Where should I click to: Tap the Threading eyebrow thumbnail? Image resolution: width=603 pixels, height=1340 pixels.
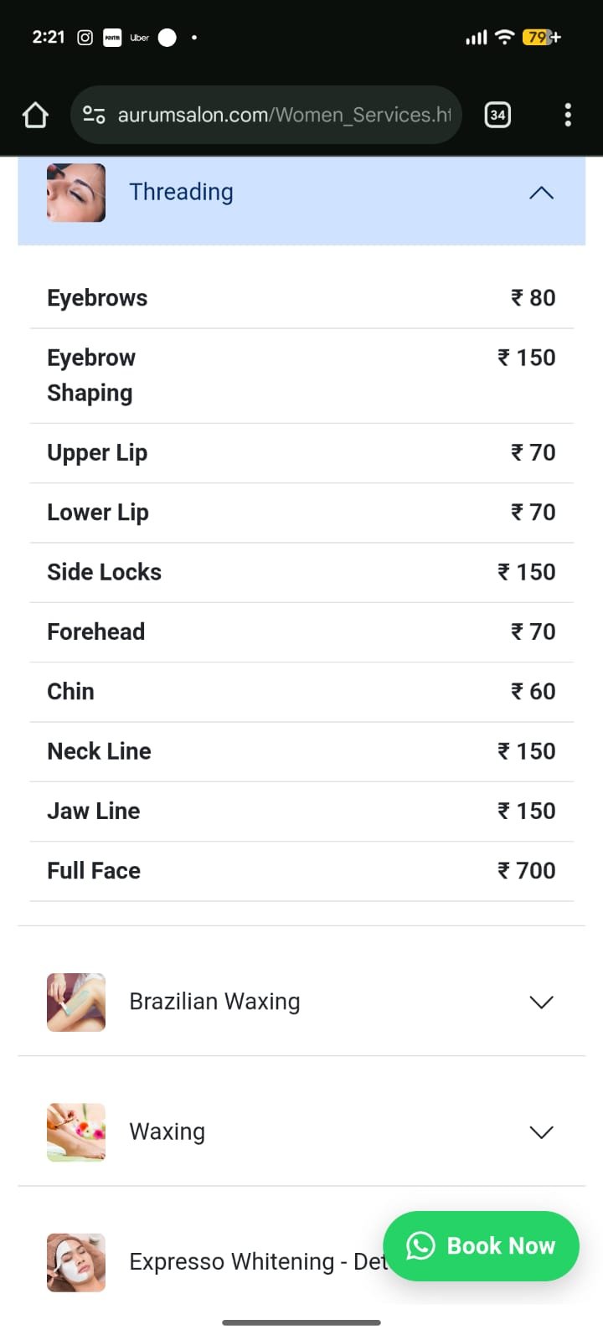click(76, 193)
